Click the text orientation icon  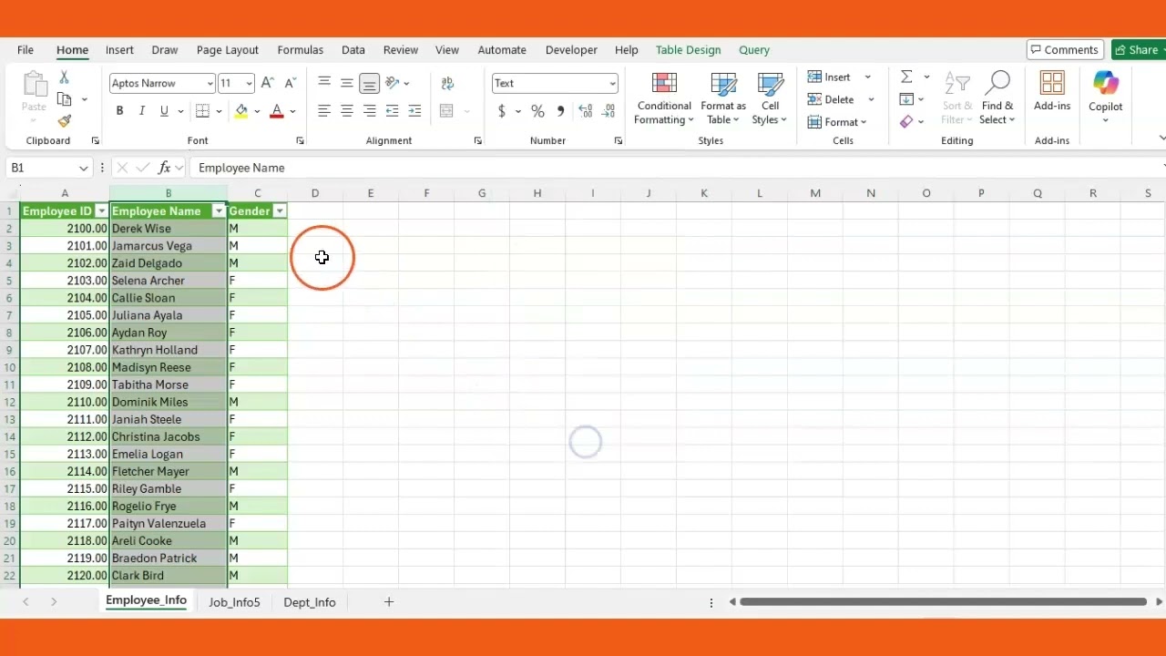(x=393, y=83)
